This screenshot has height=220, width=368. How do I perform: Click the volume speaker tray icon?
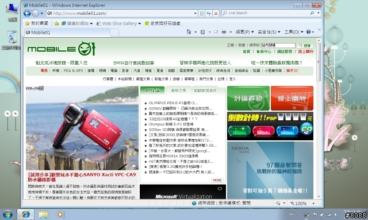336,214
